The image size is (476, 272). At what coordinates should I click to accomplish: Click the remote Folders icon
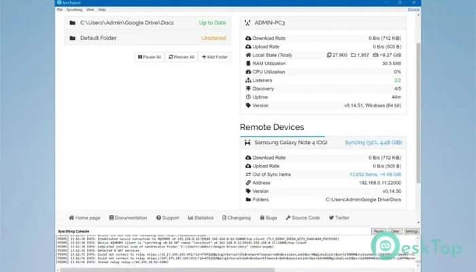point(248,200)
